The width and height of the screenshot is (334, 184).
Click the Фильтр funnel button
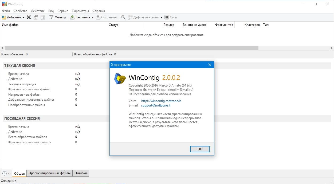click(x=57, y=17)
